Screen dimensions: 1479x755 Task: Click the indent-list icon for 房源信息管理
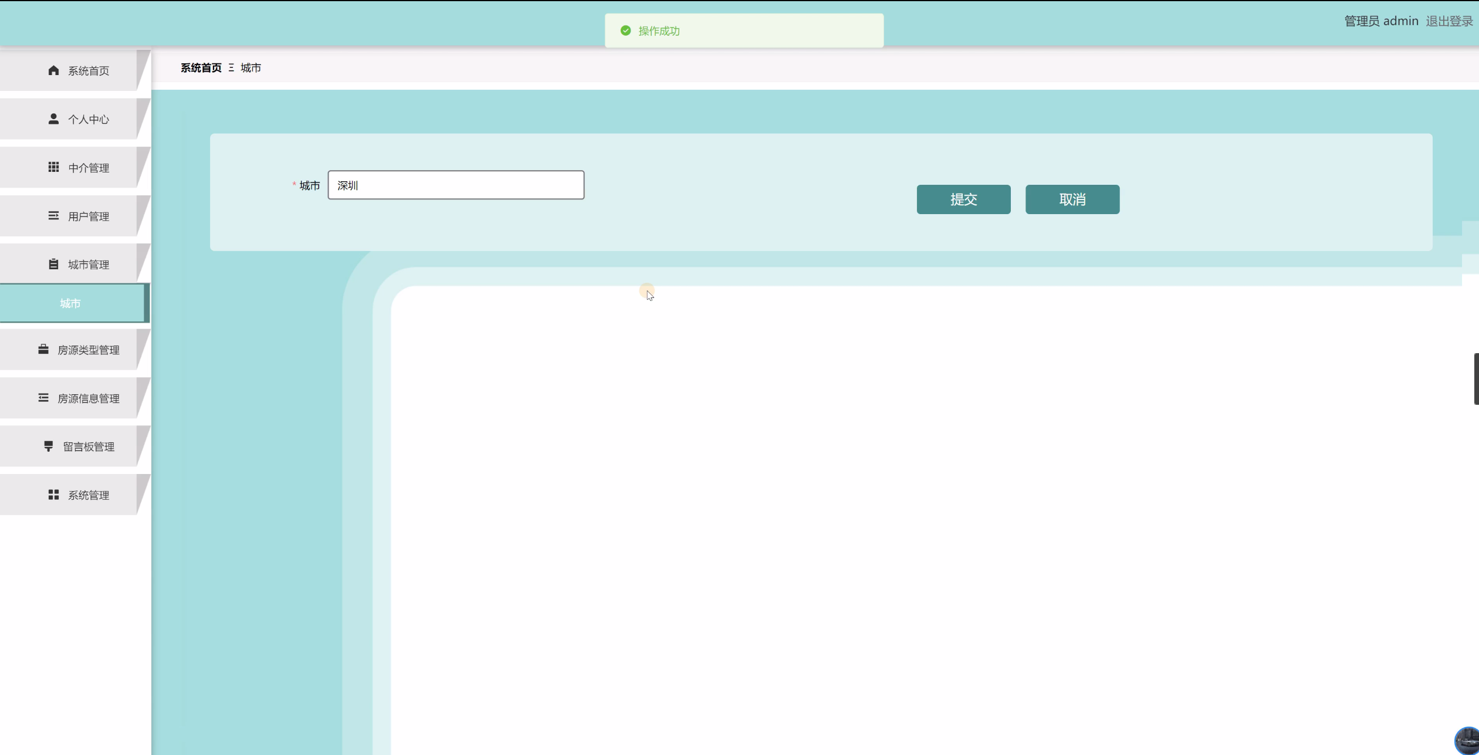(43, 398)
